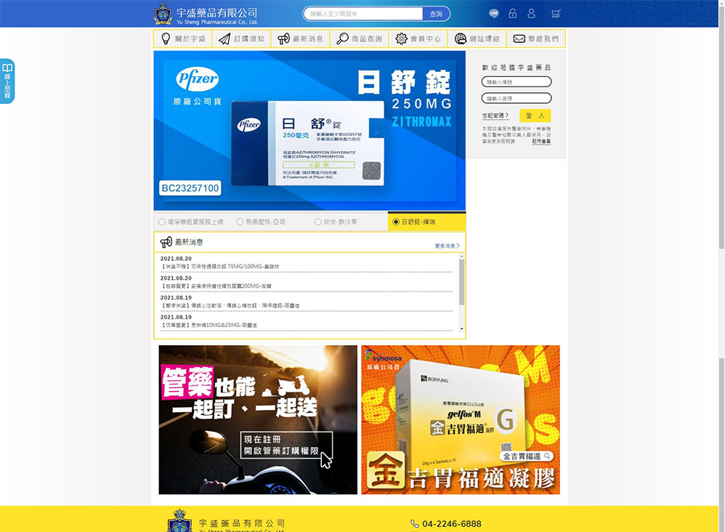
Task: Open the LINE chat icon in header
Action: pos(494,13)
